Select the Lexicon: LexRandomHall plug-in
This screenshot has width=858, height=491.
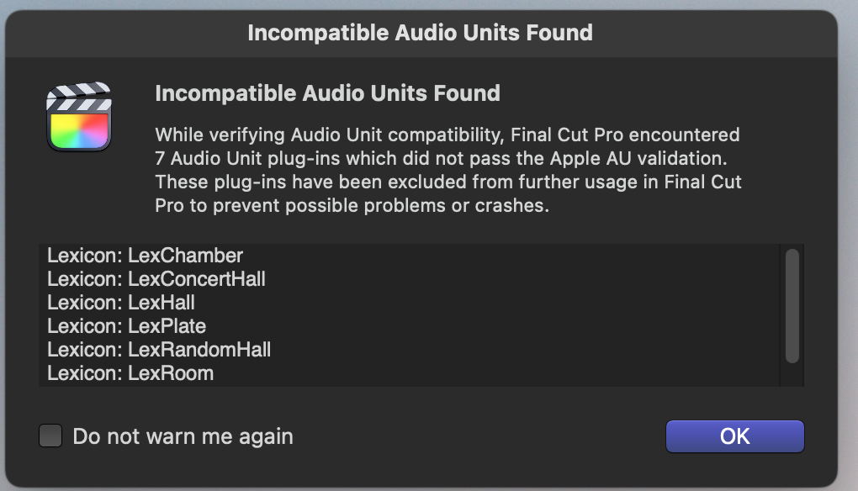[158, 349]
